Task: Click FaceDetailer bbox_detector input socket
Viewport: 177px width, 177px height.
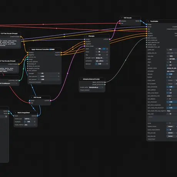Action: point(147,38)
